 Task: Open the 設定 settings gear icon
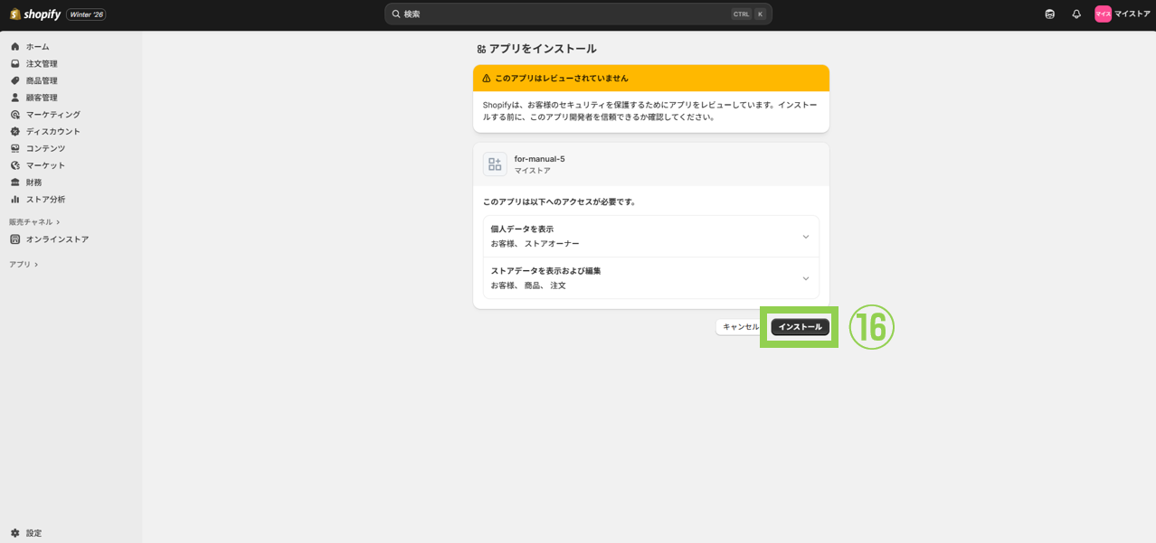pos(15,533)
